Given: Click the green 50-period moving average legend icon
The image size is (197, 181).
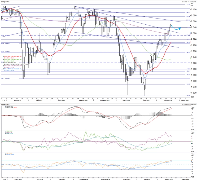Looking at the screenshot, I should click(x=3, y=59).
